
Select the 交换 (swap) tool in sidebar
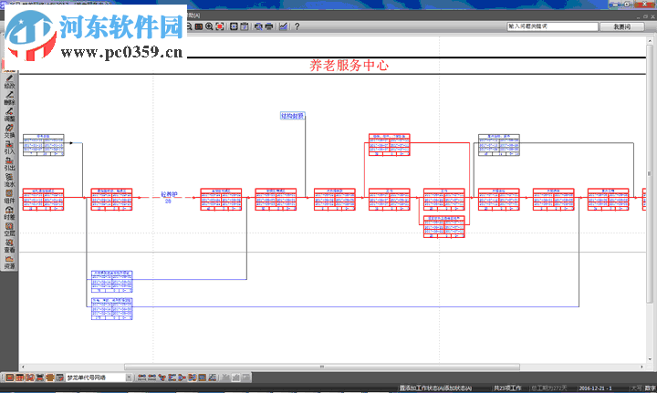(9, 130)
